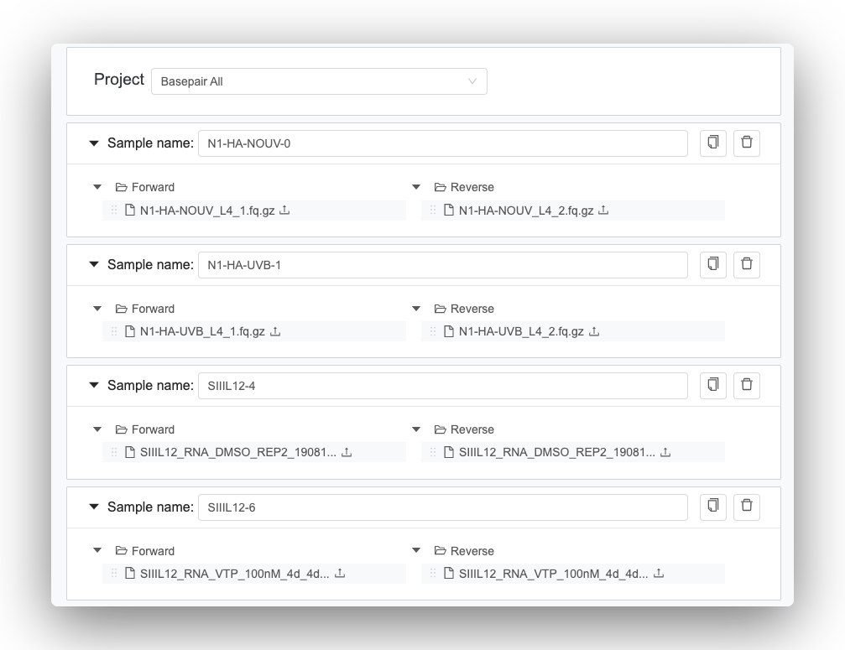Collapse Forward folder triangle under SIIIL12-4

(97, 429)
